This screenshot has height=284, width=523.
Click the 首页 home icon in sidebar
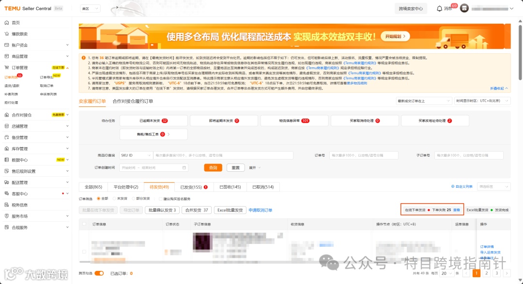(x=7, y=23)
